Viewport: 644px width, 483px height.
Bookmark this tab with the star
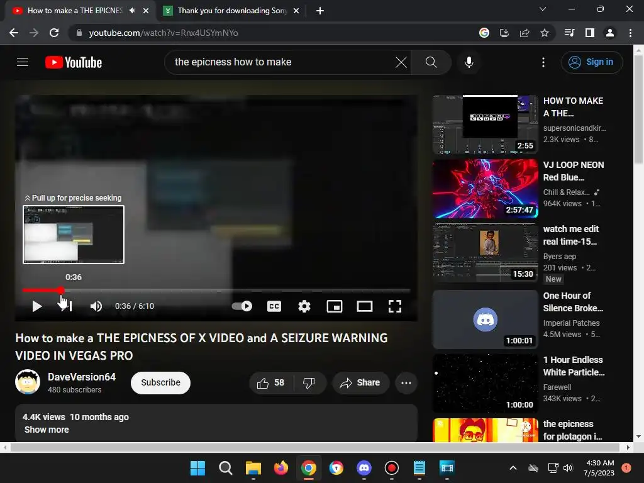pos(545,33)
